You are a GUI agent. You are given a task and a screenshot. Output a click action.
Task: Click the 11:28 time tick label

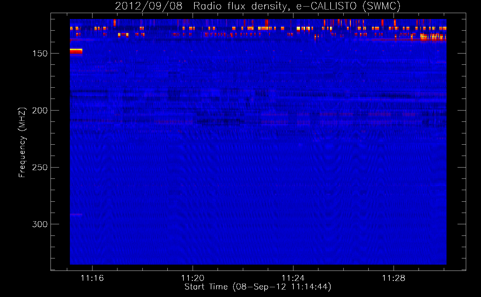[x=394, y=278]
